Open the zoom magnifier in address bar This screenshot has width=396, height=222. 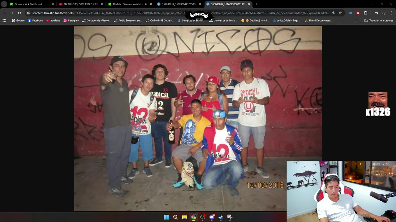click(x=334, y=13)
